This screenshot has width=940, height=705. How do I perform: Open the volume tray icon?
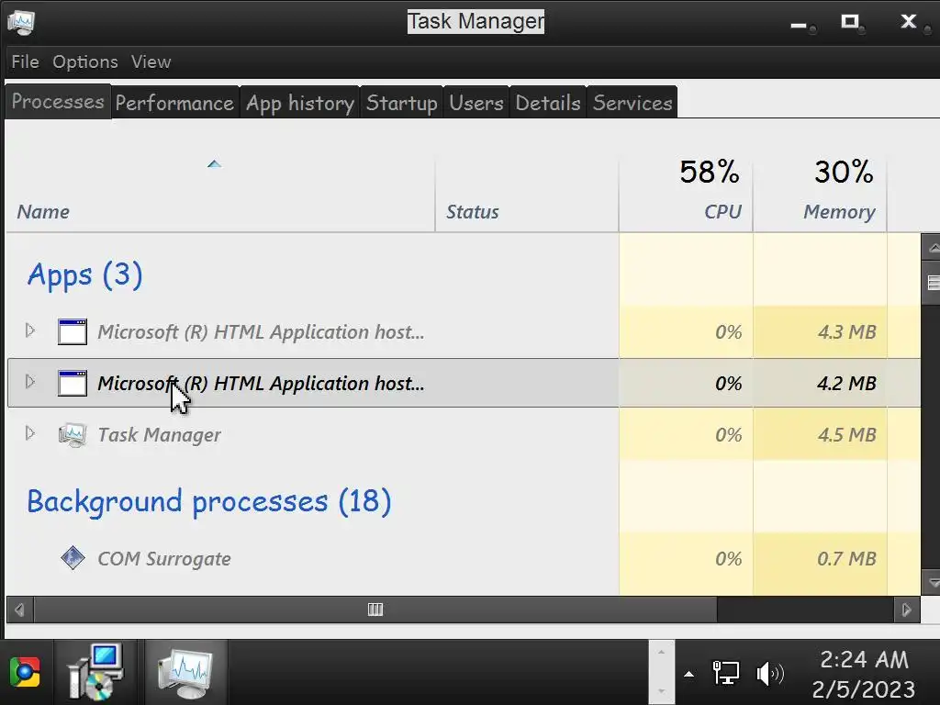pyautogui.click(x=770, y=674)
